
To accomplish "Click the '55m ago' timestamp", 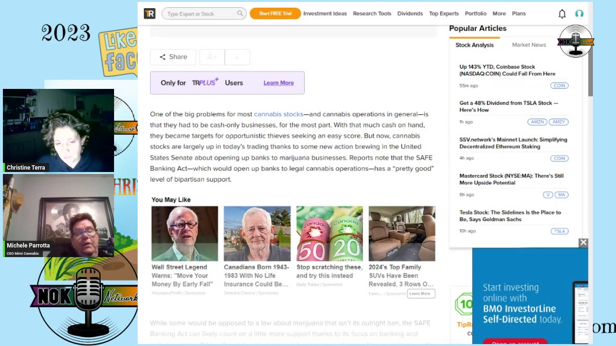I will click(x=469, y=86).
